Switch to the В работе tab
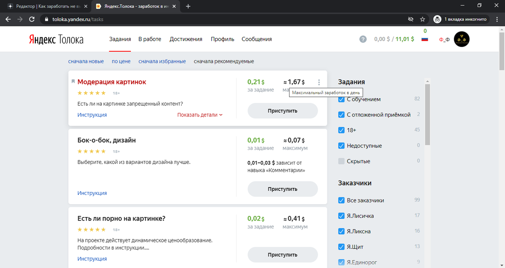The image size is (505, 268). point(149,39)
